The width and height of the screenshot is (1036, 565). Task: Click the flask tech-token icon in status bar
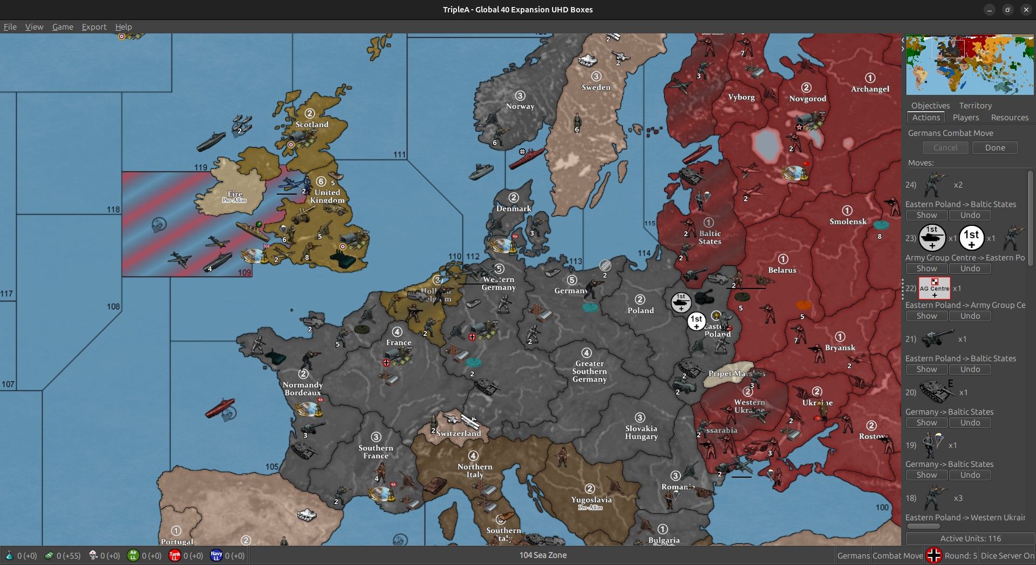(x=9, y=555)
